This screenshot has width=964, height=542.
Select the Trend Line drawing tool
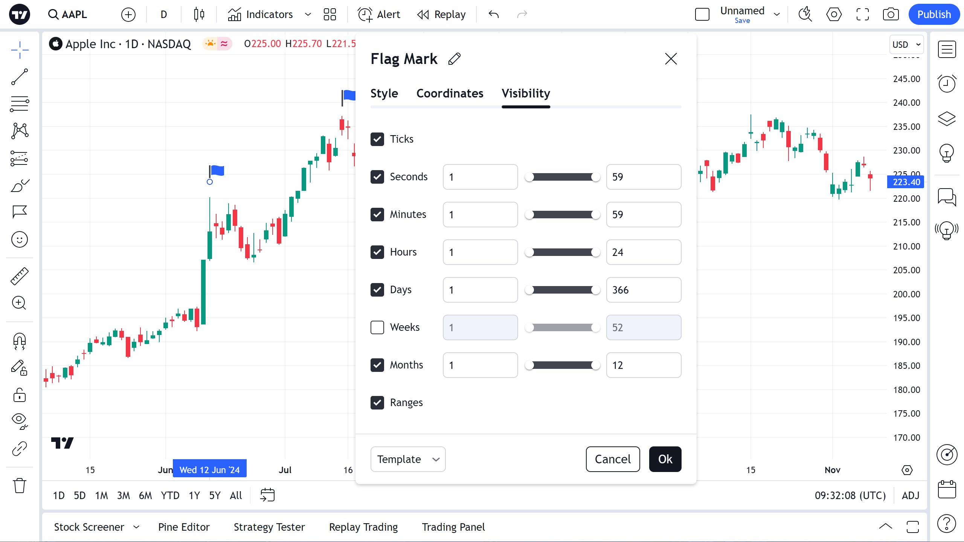pyautogui.click(x=20, y=77)
